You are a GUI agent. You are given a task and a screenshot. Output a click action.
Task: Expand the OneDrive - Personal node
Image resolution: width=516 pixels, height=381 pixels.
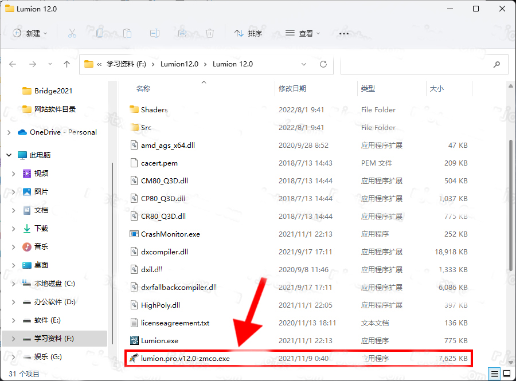tap(9, 132)
